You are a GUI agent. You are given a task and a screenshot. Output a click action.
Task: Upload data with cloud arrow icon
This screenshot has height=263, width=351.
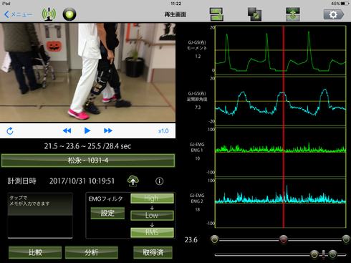(x=133, y=181)
